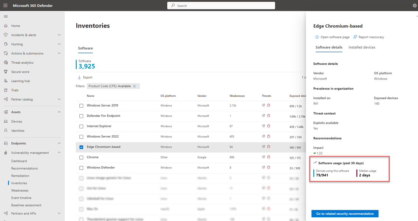Click the Vulnerability management icon

click(6, 153)
